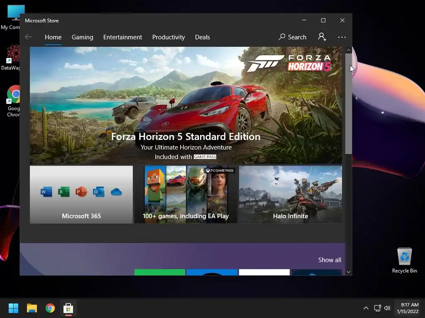
Task: Select the Productivity tab
Action: tap(169, 37)
